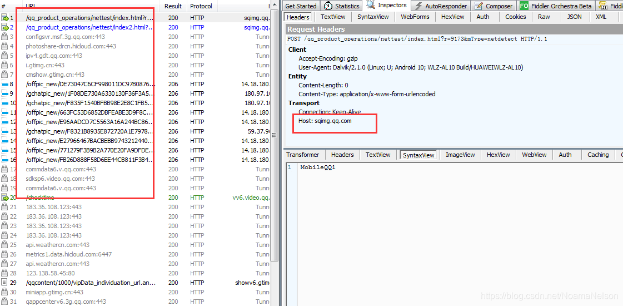Viewport: 623px width, 306px height.
Task: Click the Content-Type header line
Action: point(367,95)
